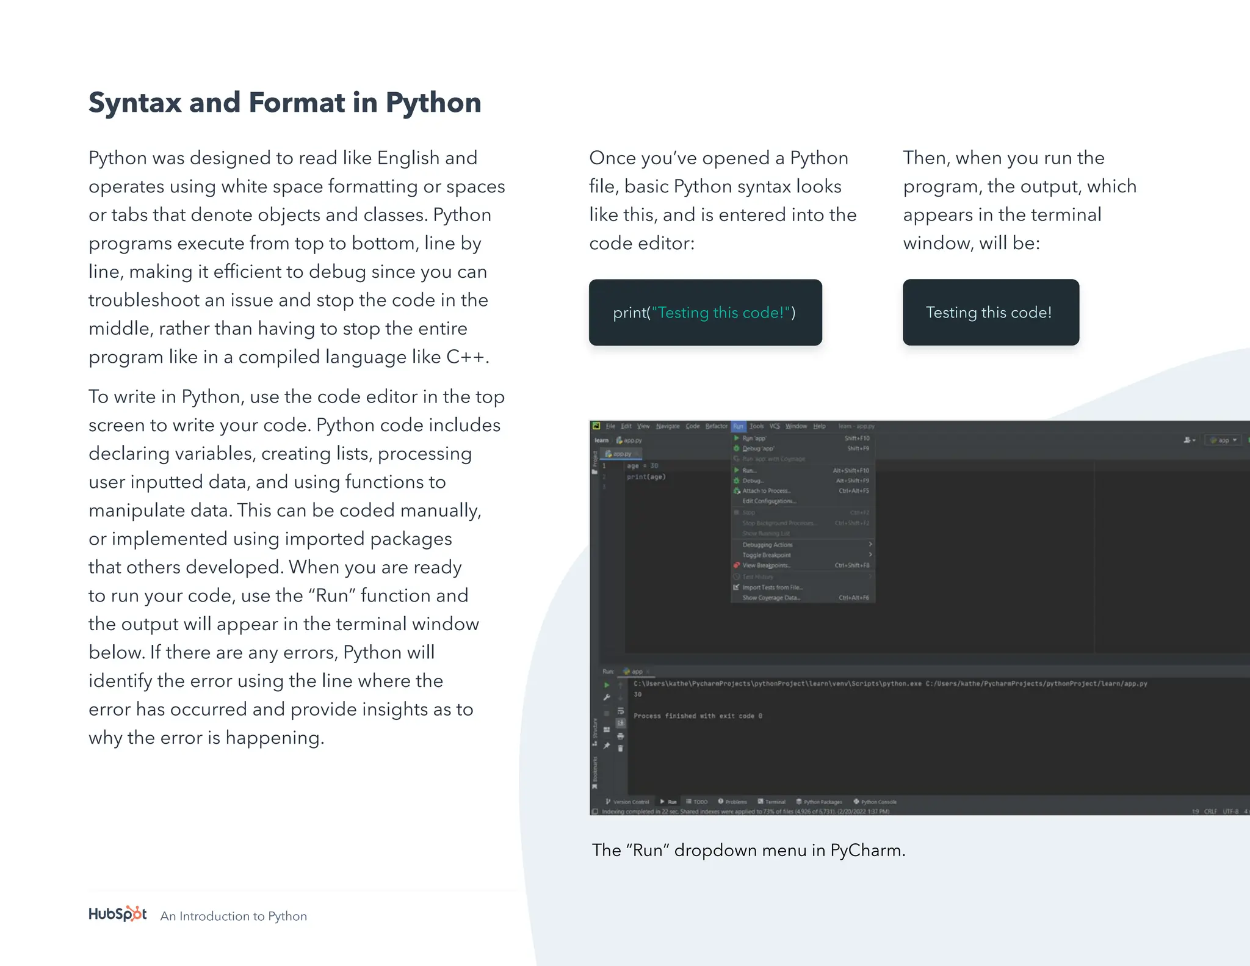Click the green Debug 'app' bug icon
This screenshot has height=966, width=1250.
tap(737, 449)
